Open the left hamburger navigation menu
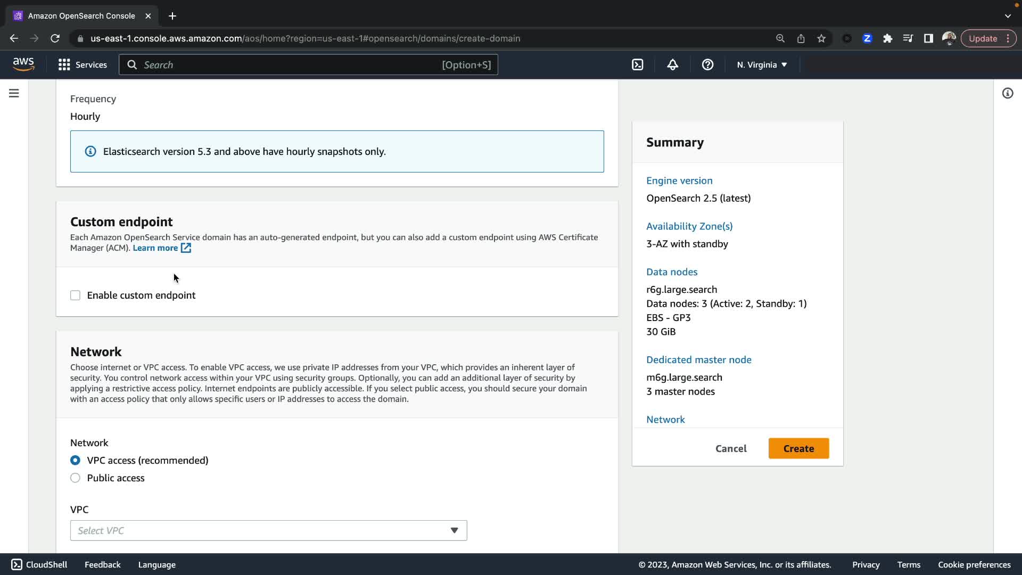Screen dimensions: 1022x575 point(14,93)
